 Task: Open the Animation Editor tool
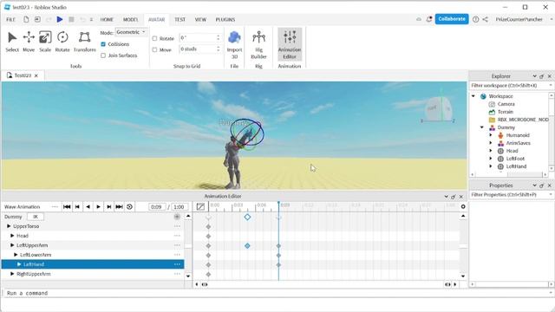(290, 44)
